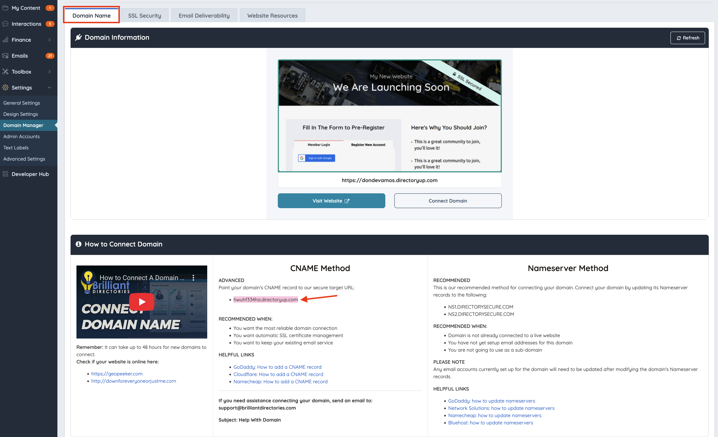
Task: Open the geopeeker.com link
Action: point(116,373)
